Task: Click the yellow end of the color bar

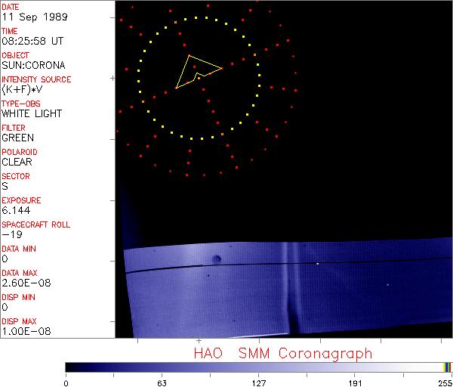Action: [445, 367]
